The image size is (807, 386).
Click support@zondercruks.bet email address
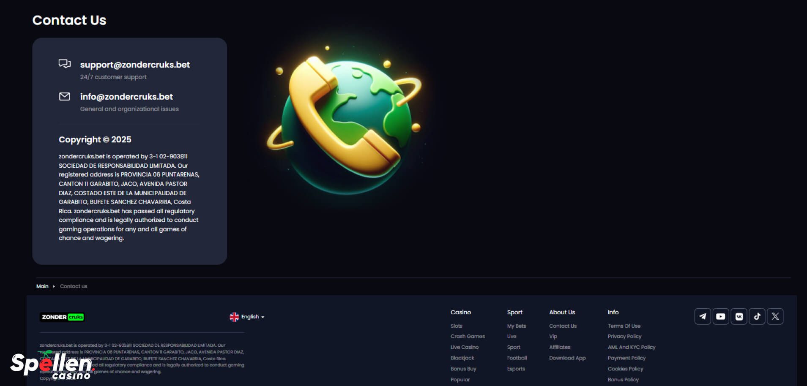135,65
